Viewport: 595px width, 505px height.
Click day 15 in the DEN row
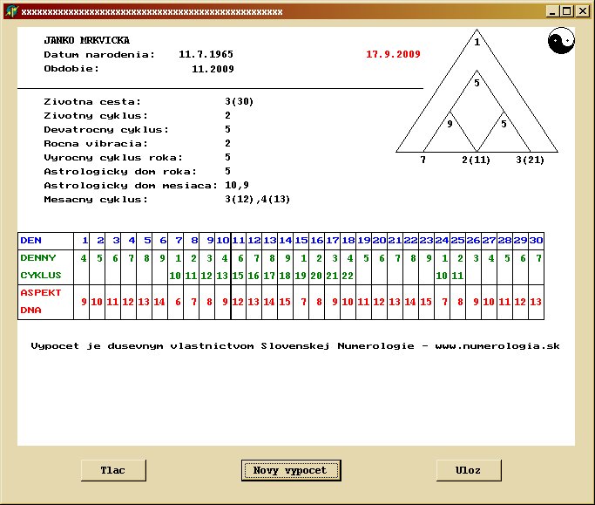point(301,241)
